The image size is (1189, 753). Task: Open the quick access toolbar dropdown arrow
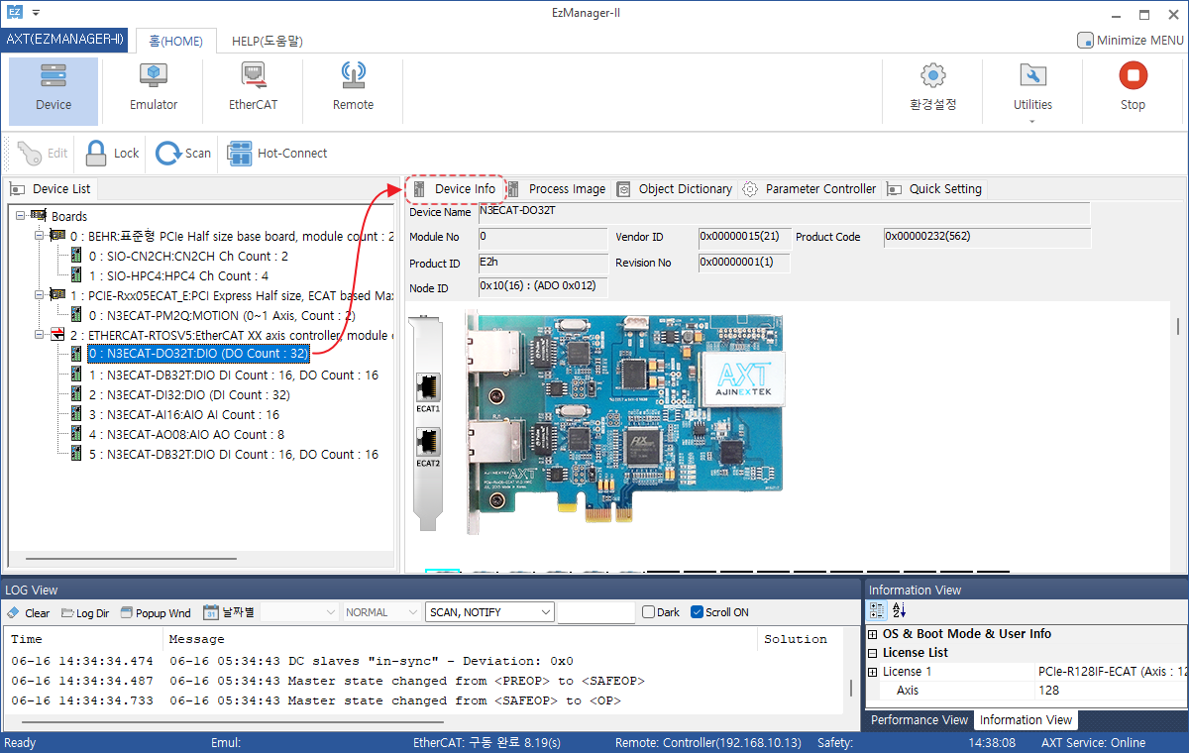click(x=36, y=13)
